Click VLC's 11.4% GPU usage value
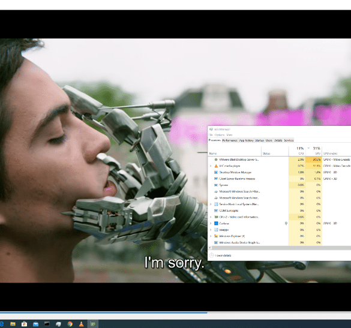The image size is (351, 328). coord(317,165)
